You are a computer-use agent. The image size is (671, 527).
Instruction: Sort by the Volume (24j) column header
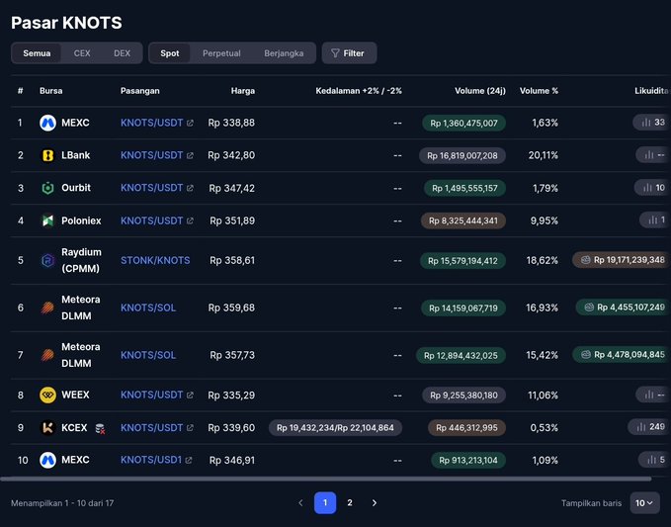(480, 91)
